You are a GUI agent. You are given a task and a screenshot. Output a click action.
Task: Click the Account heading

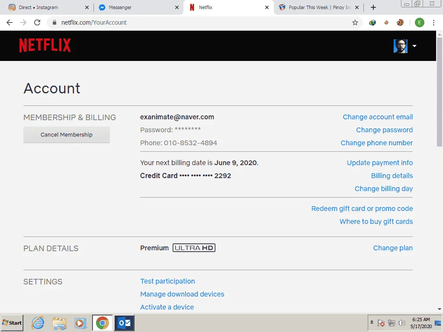point(52,88)
